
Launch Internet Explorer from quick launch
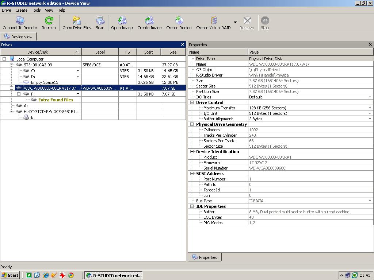[x=46, y=275]
